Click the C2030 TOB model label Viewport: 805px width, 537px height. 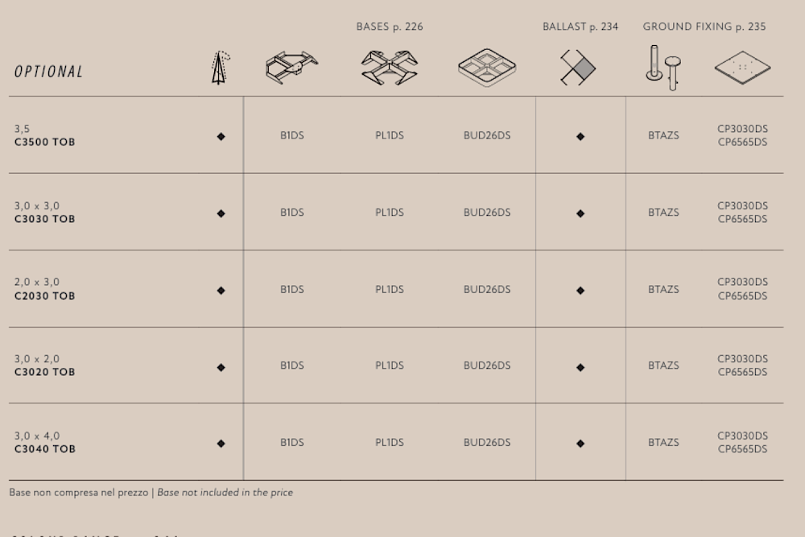pyautogui.click(x=44, y=296)
